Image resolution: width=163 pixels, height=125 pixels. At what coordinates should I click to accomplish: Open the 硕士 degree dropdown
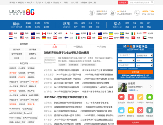(144, 65)
